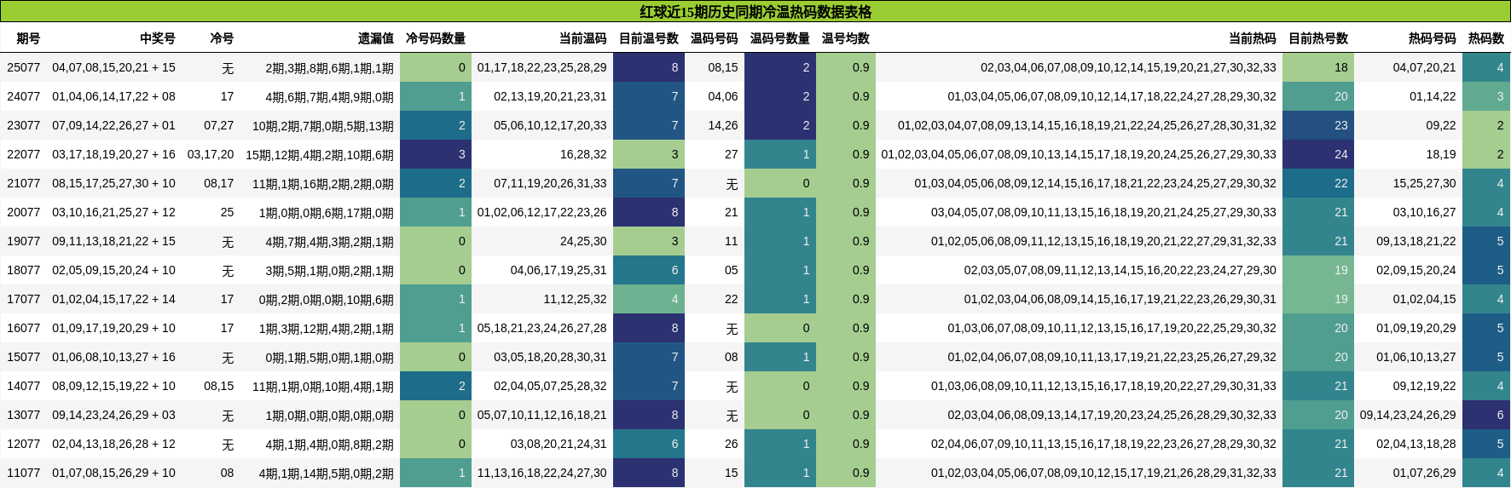Screen dimensions: 1511x488
Task: Select the 冷号 column header
Action: tap(222, 38)
